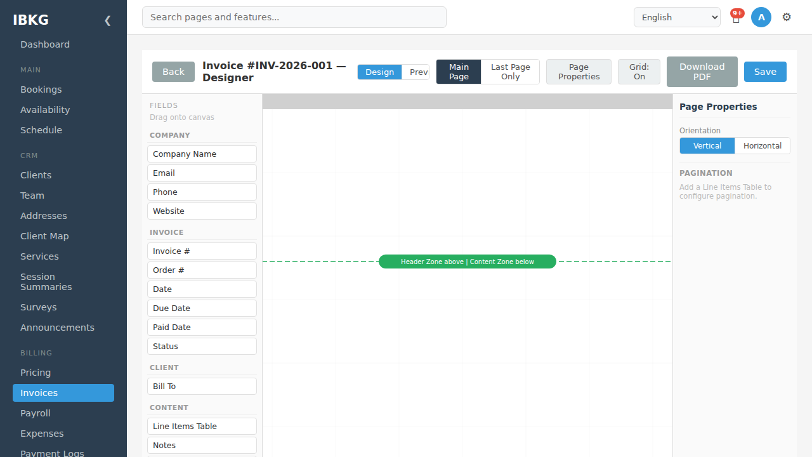Open the notifications bell with 9+ badge
Image resolution: width=812 pixels, height=457 pixels.
[x=736, y=17]
